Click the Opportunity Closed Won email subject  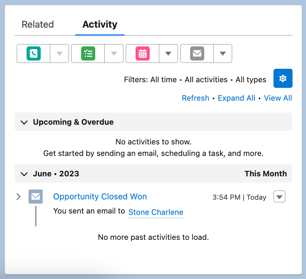pyautogui.click(x=100, y=196)
